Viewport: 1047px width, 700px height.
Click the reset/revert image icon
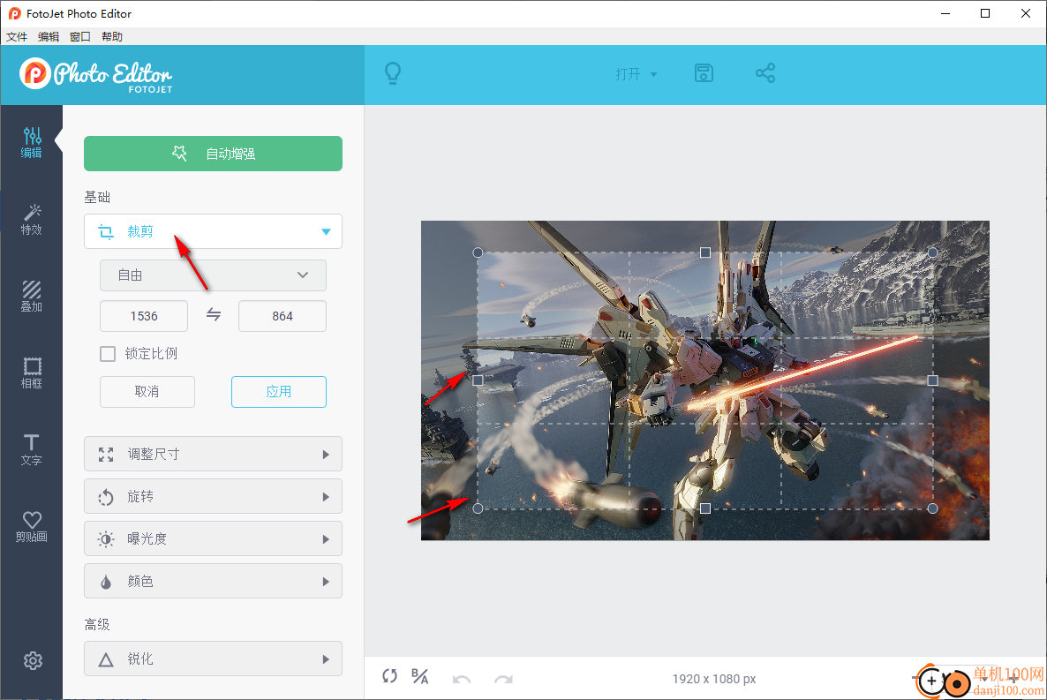390,676
